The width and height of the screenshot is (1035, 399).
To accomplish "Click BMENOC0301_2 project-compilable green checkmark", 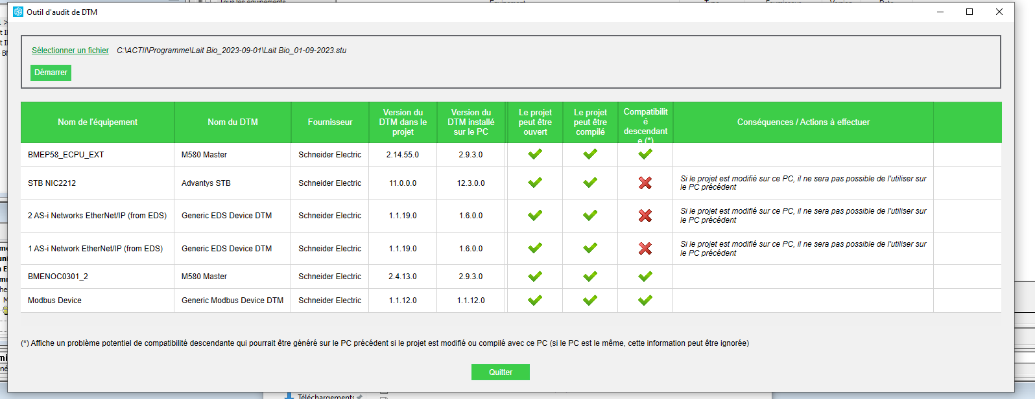I will click(590, 277).
